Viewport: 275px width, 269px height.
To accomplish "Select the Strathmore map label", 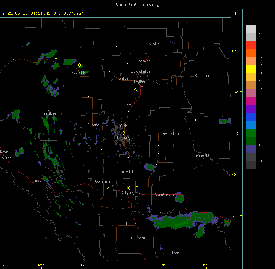I will click(165, 194).
